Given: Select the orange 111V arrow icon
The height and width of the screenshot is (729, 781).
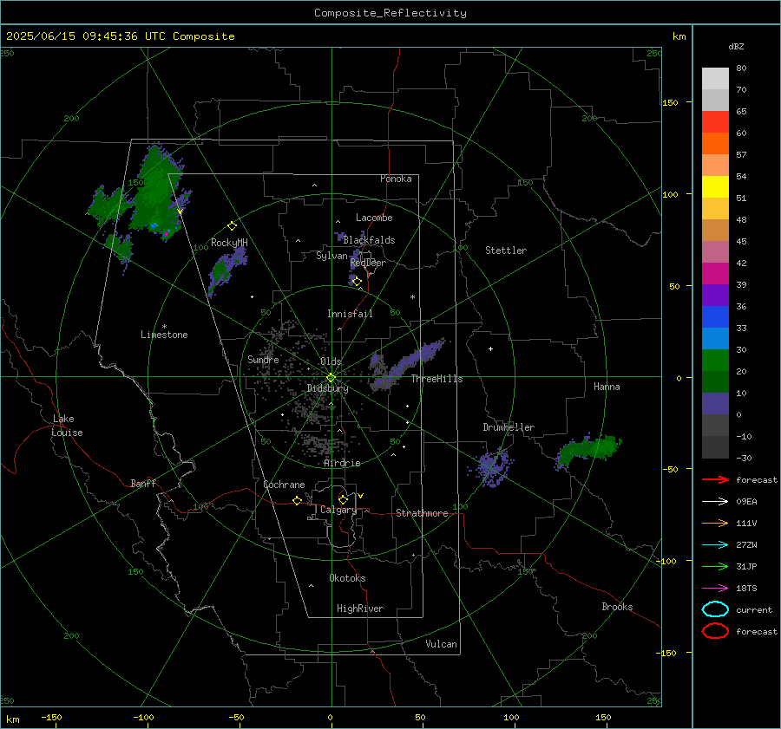Looking at the screenshot, I should (x=715, y=523).
